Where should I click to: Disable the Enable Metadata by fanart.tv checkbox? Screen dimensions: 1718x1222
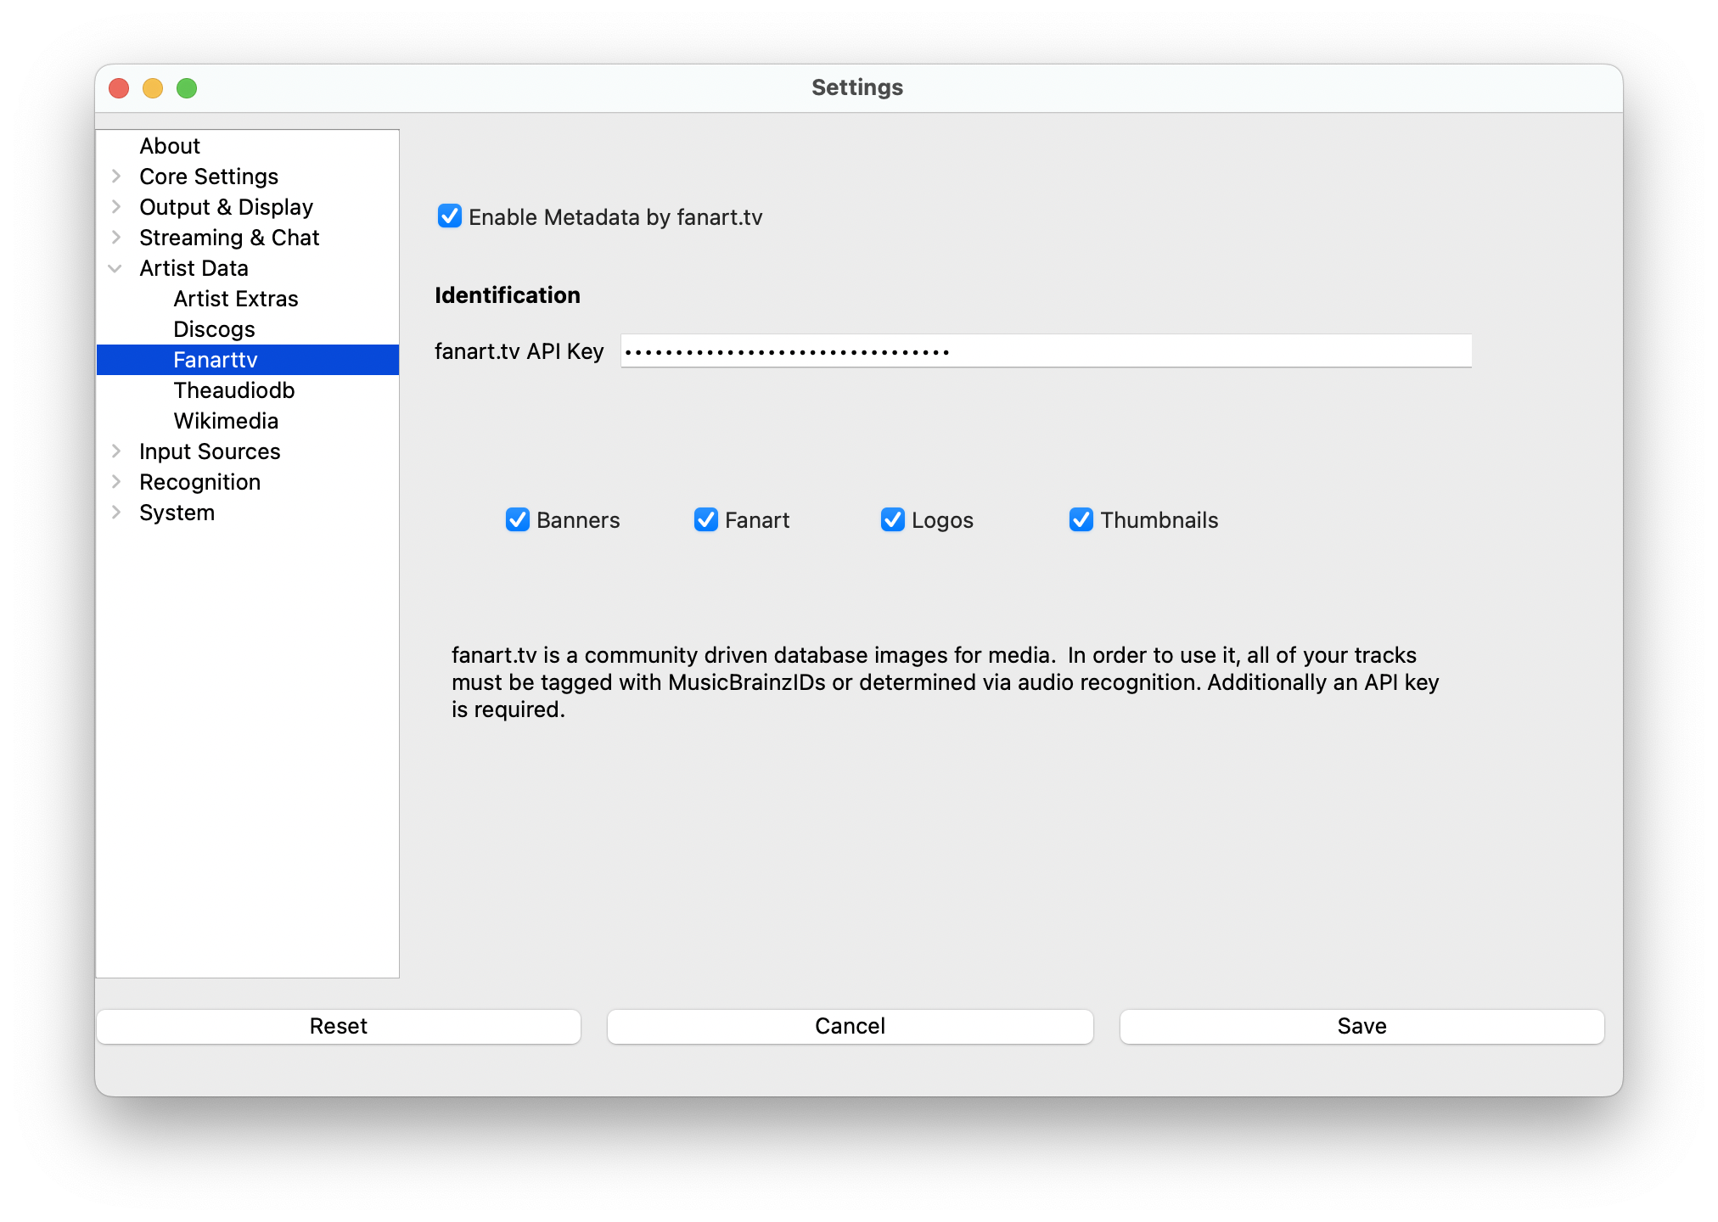pyautogui.click(x=450, y=216)
